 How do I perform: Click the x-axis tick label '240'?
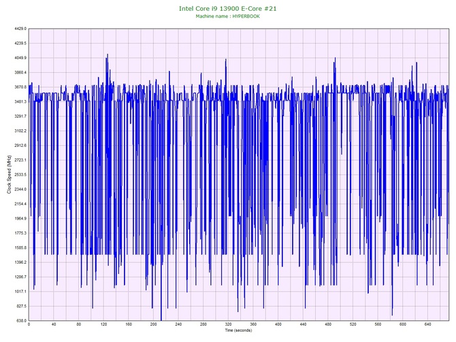coord(178,324)
